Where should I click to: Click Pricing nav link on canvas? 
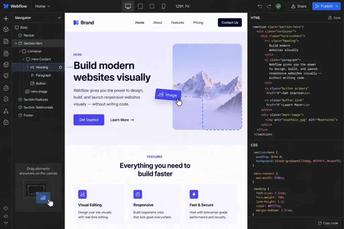tap(198, 22)
